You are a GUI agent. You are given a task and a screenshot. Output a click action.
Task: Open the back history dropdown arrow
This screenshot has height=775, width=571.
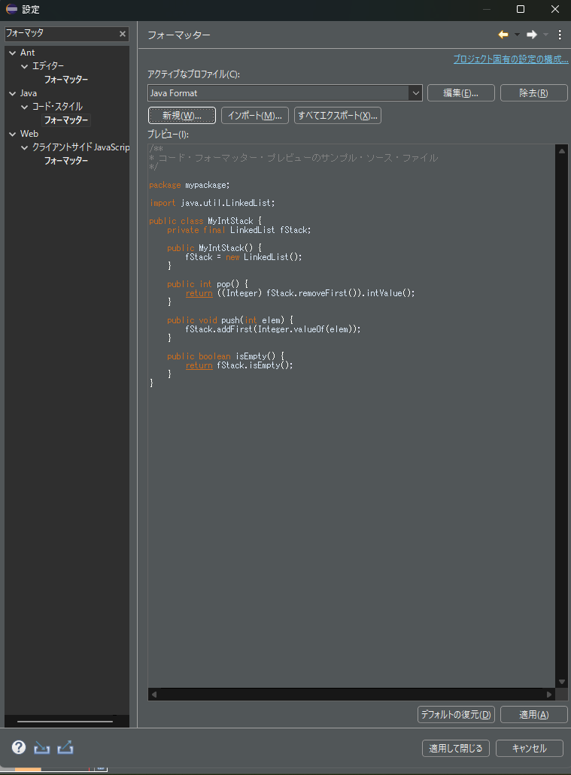(517, 35)
